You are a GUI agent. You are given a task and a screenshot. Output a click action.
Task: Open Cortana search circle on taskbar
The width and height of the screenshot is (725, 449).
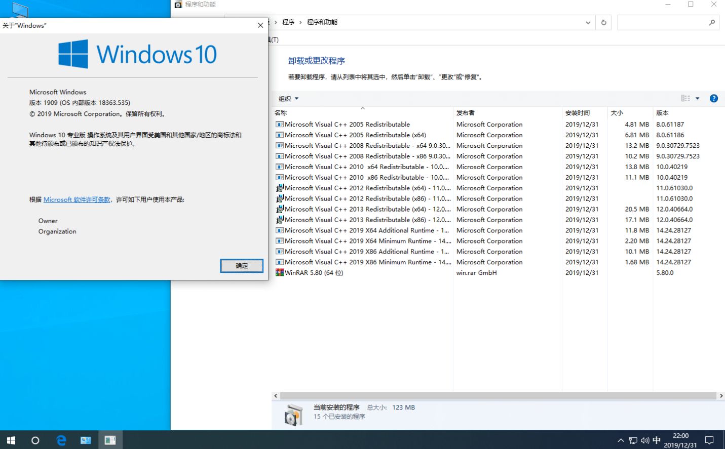click(x=35, y=440)
